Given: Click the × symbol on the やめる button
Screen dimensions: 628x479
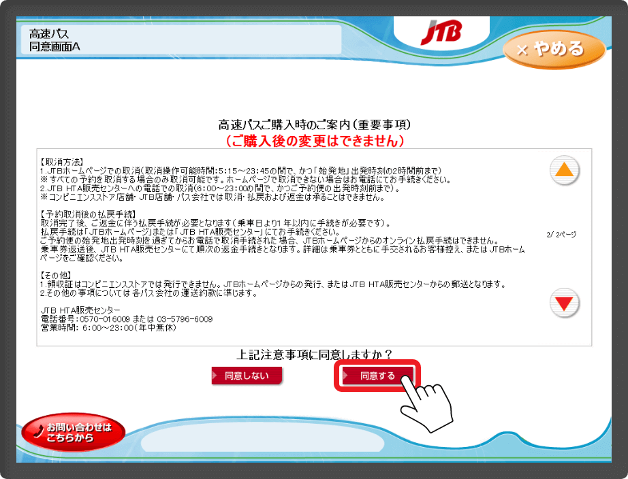Looking at the screenshot, I should [522, 50].
